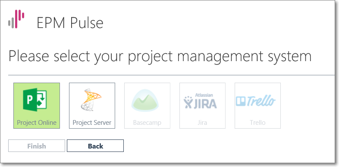
Task: Click the 'Basecamp' label text
Action: pyautogui.click(x=147, y=123)
